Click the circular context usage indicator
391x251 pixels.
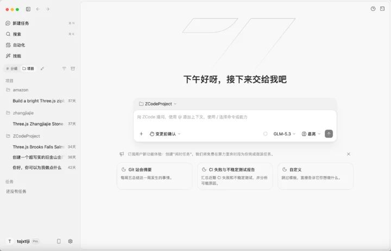[266, 134]
